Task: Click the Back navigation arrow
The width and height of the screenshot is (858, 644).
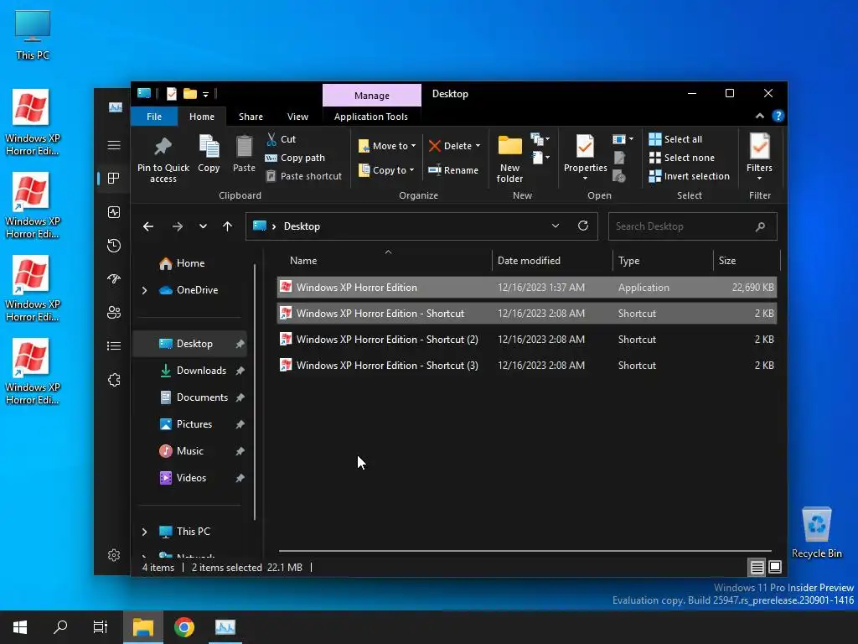Action: click(148, 226)
